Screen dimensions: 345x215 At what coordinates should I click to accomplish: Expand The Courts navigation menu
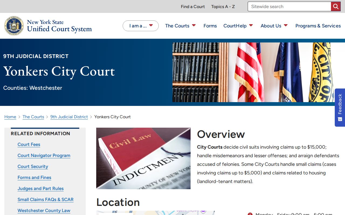[x=180, y=26]
